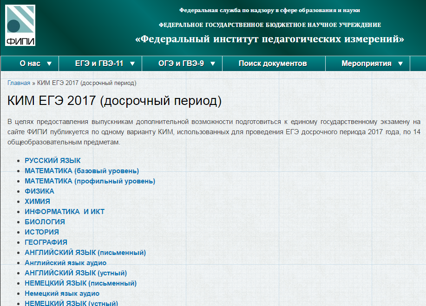Open the ИНФОРМАТИКА И ИКТ link
This screenshot has width=426, height=306.
pos(65,212)
